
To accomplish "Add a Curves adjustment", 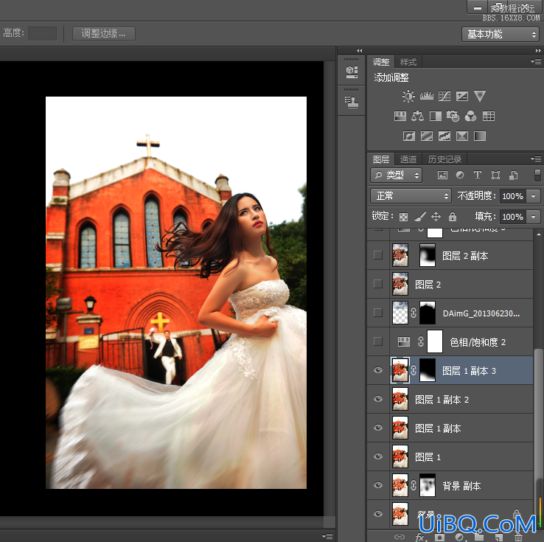I will (444, 96).
